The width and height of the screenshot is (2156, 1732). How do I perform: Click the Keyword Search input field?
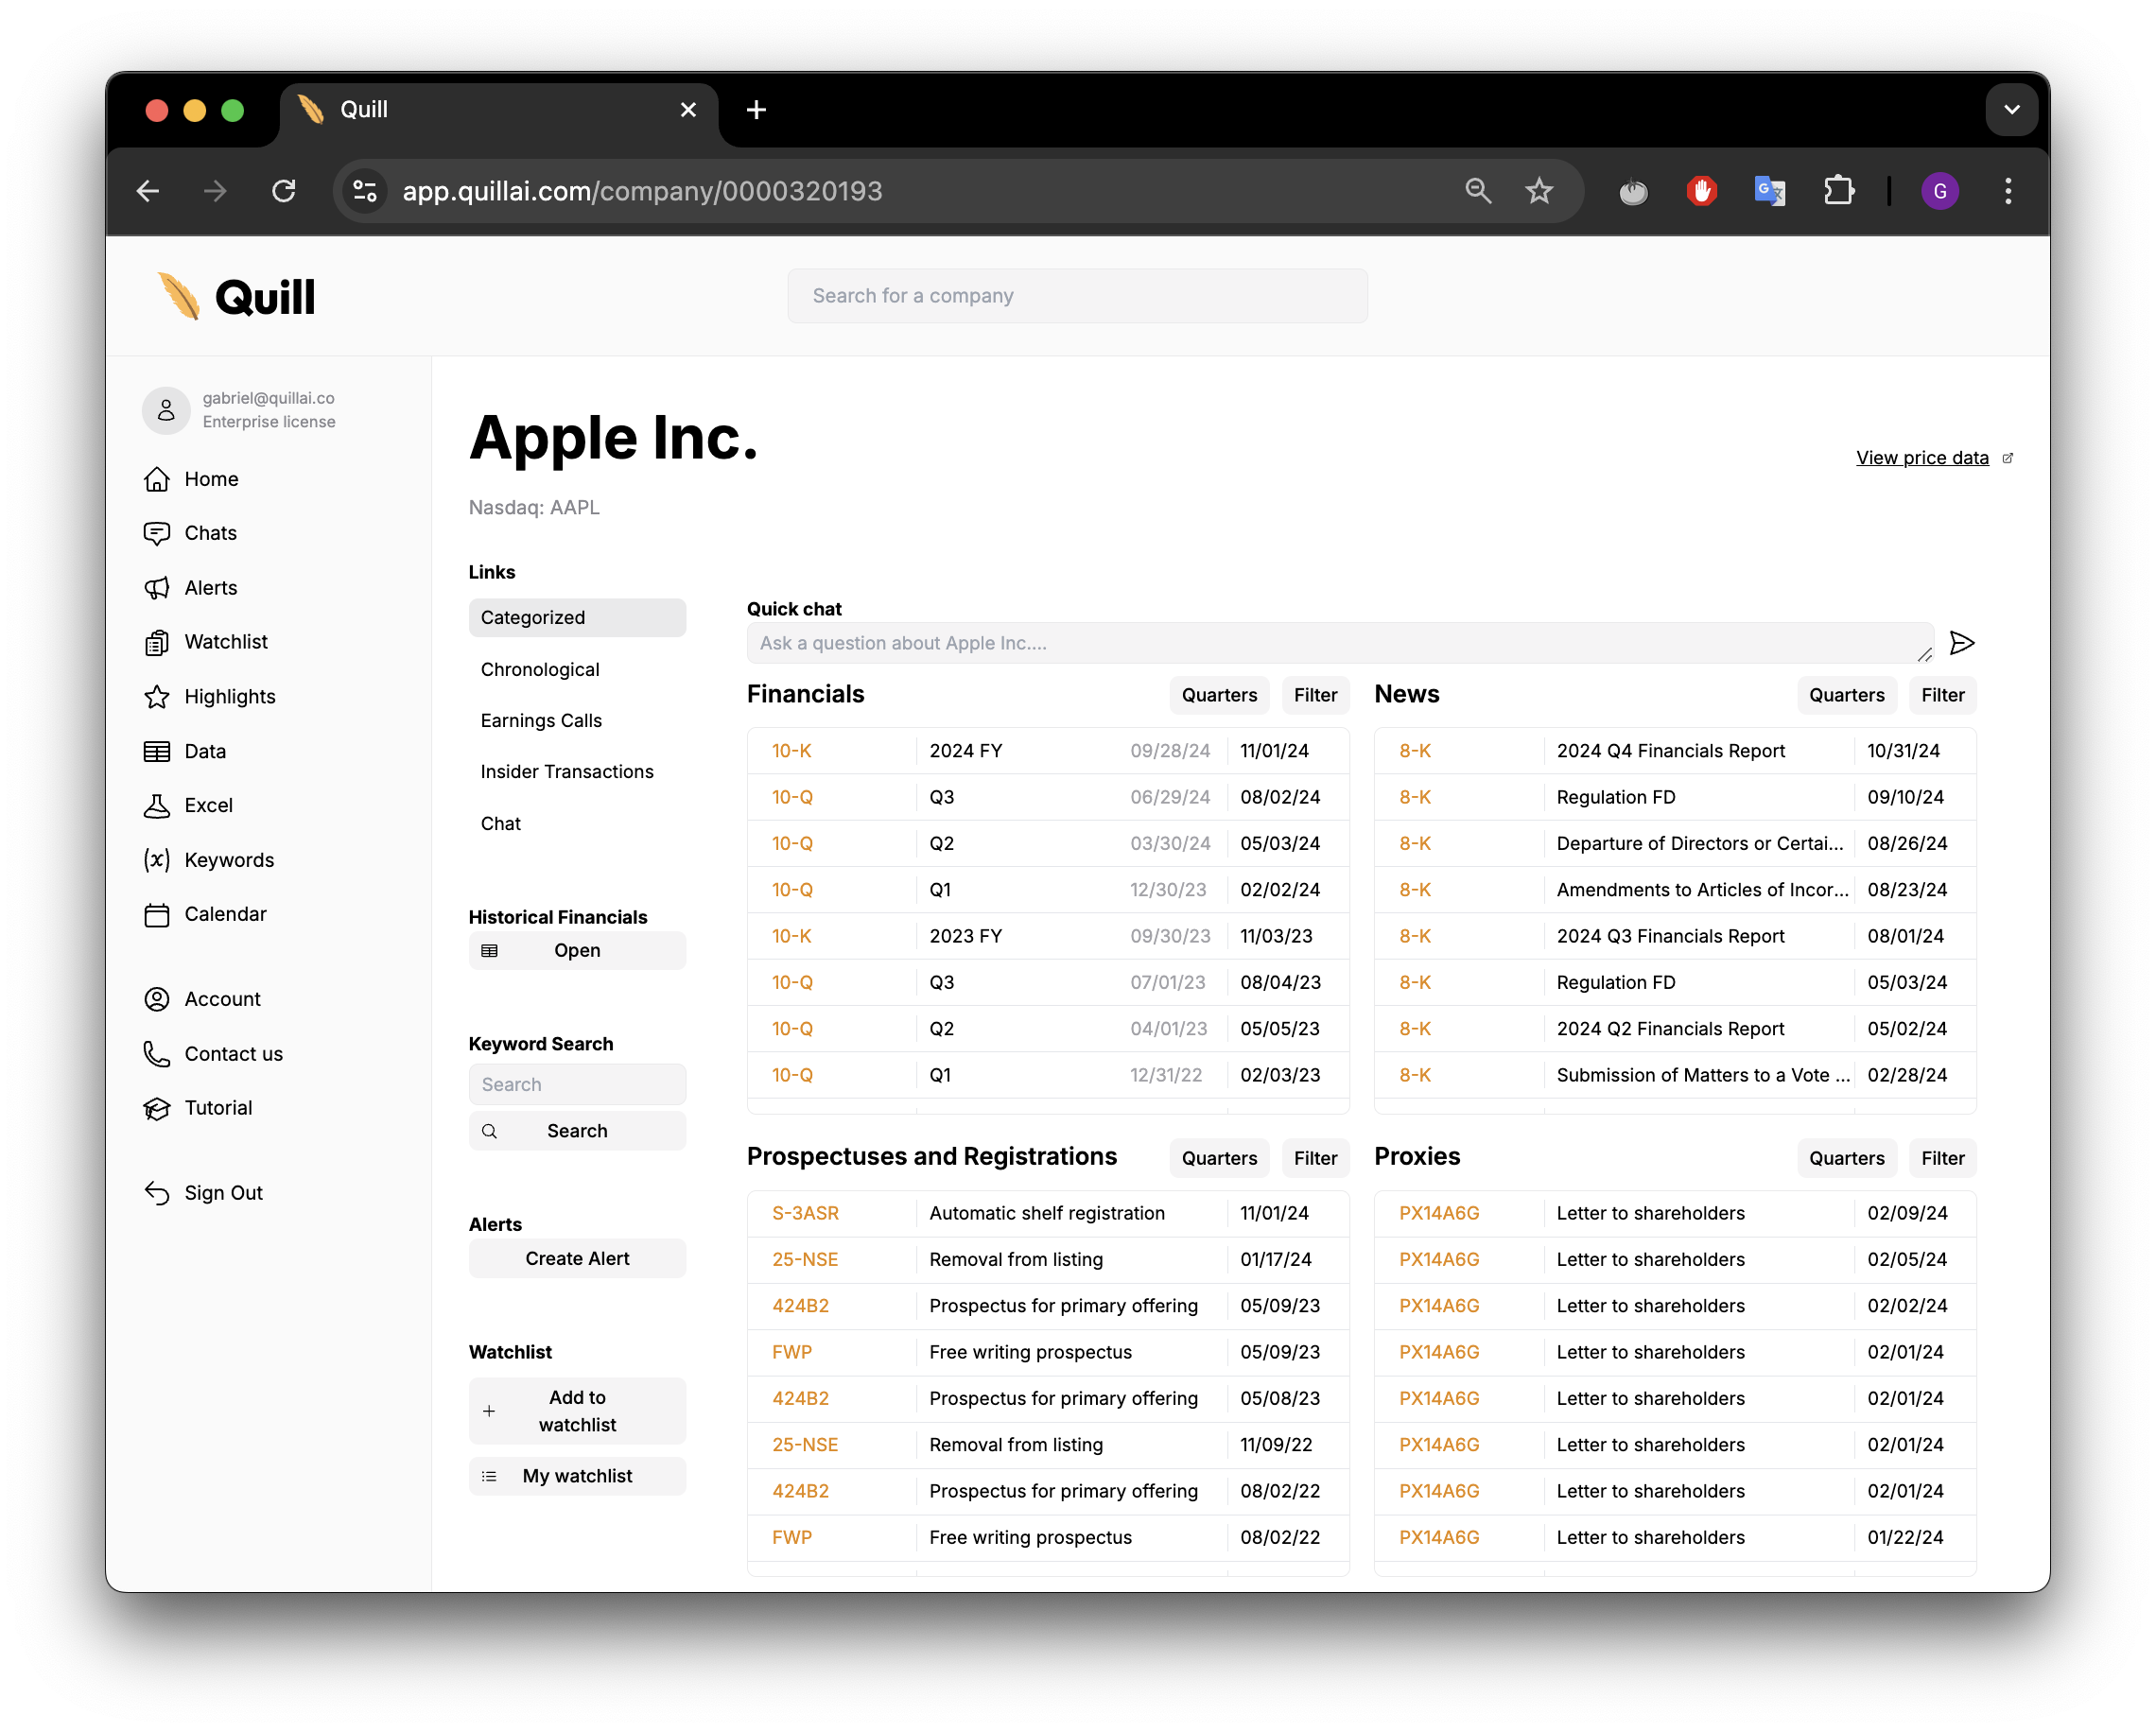point(577,1085)
